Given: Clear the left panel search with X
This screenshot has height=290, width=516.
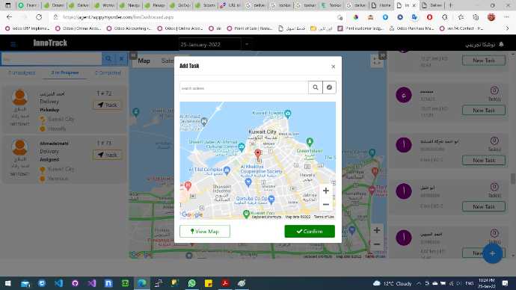Looking at the screenshot, I should pyautogui.click(x=121, y=59).
